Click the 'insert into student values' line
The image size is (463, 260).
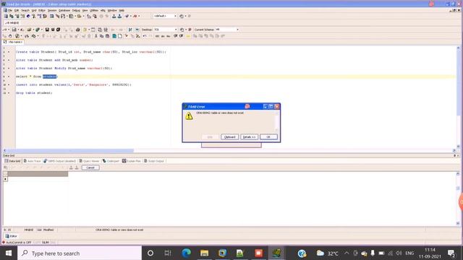tap(74, 84)
